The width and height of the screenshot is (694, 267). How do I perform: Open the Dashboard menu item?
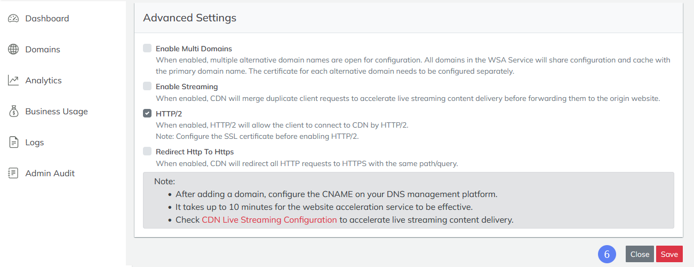pos(47,19)
